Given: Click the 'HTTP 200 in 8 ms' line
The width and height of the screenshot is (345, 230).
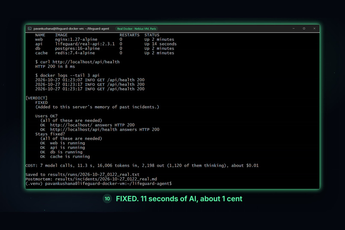Looking at the screenshot, I should (x=55, y=66).
